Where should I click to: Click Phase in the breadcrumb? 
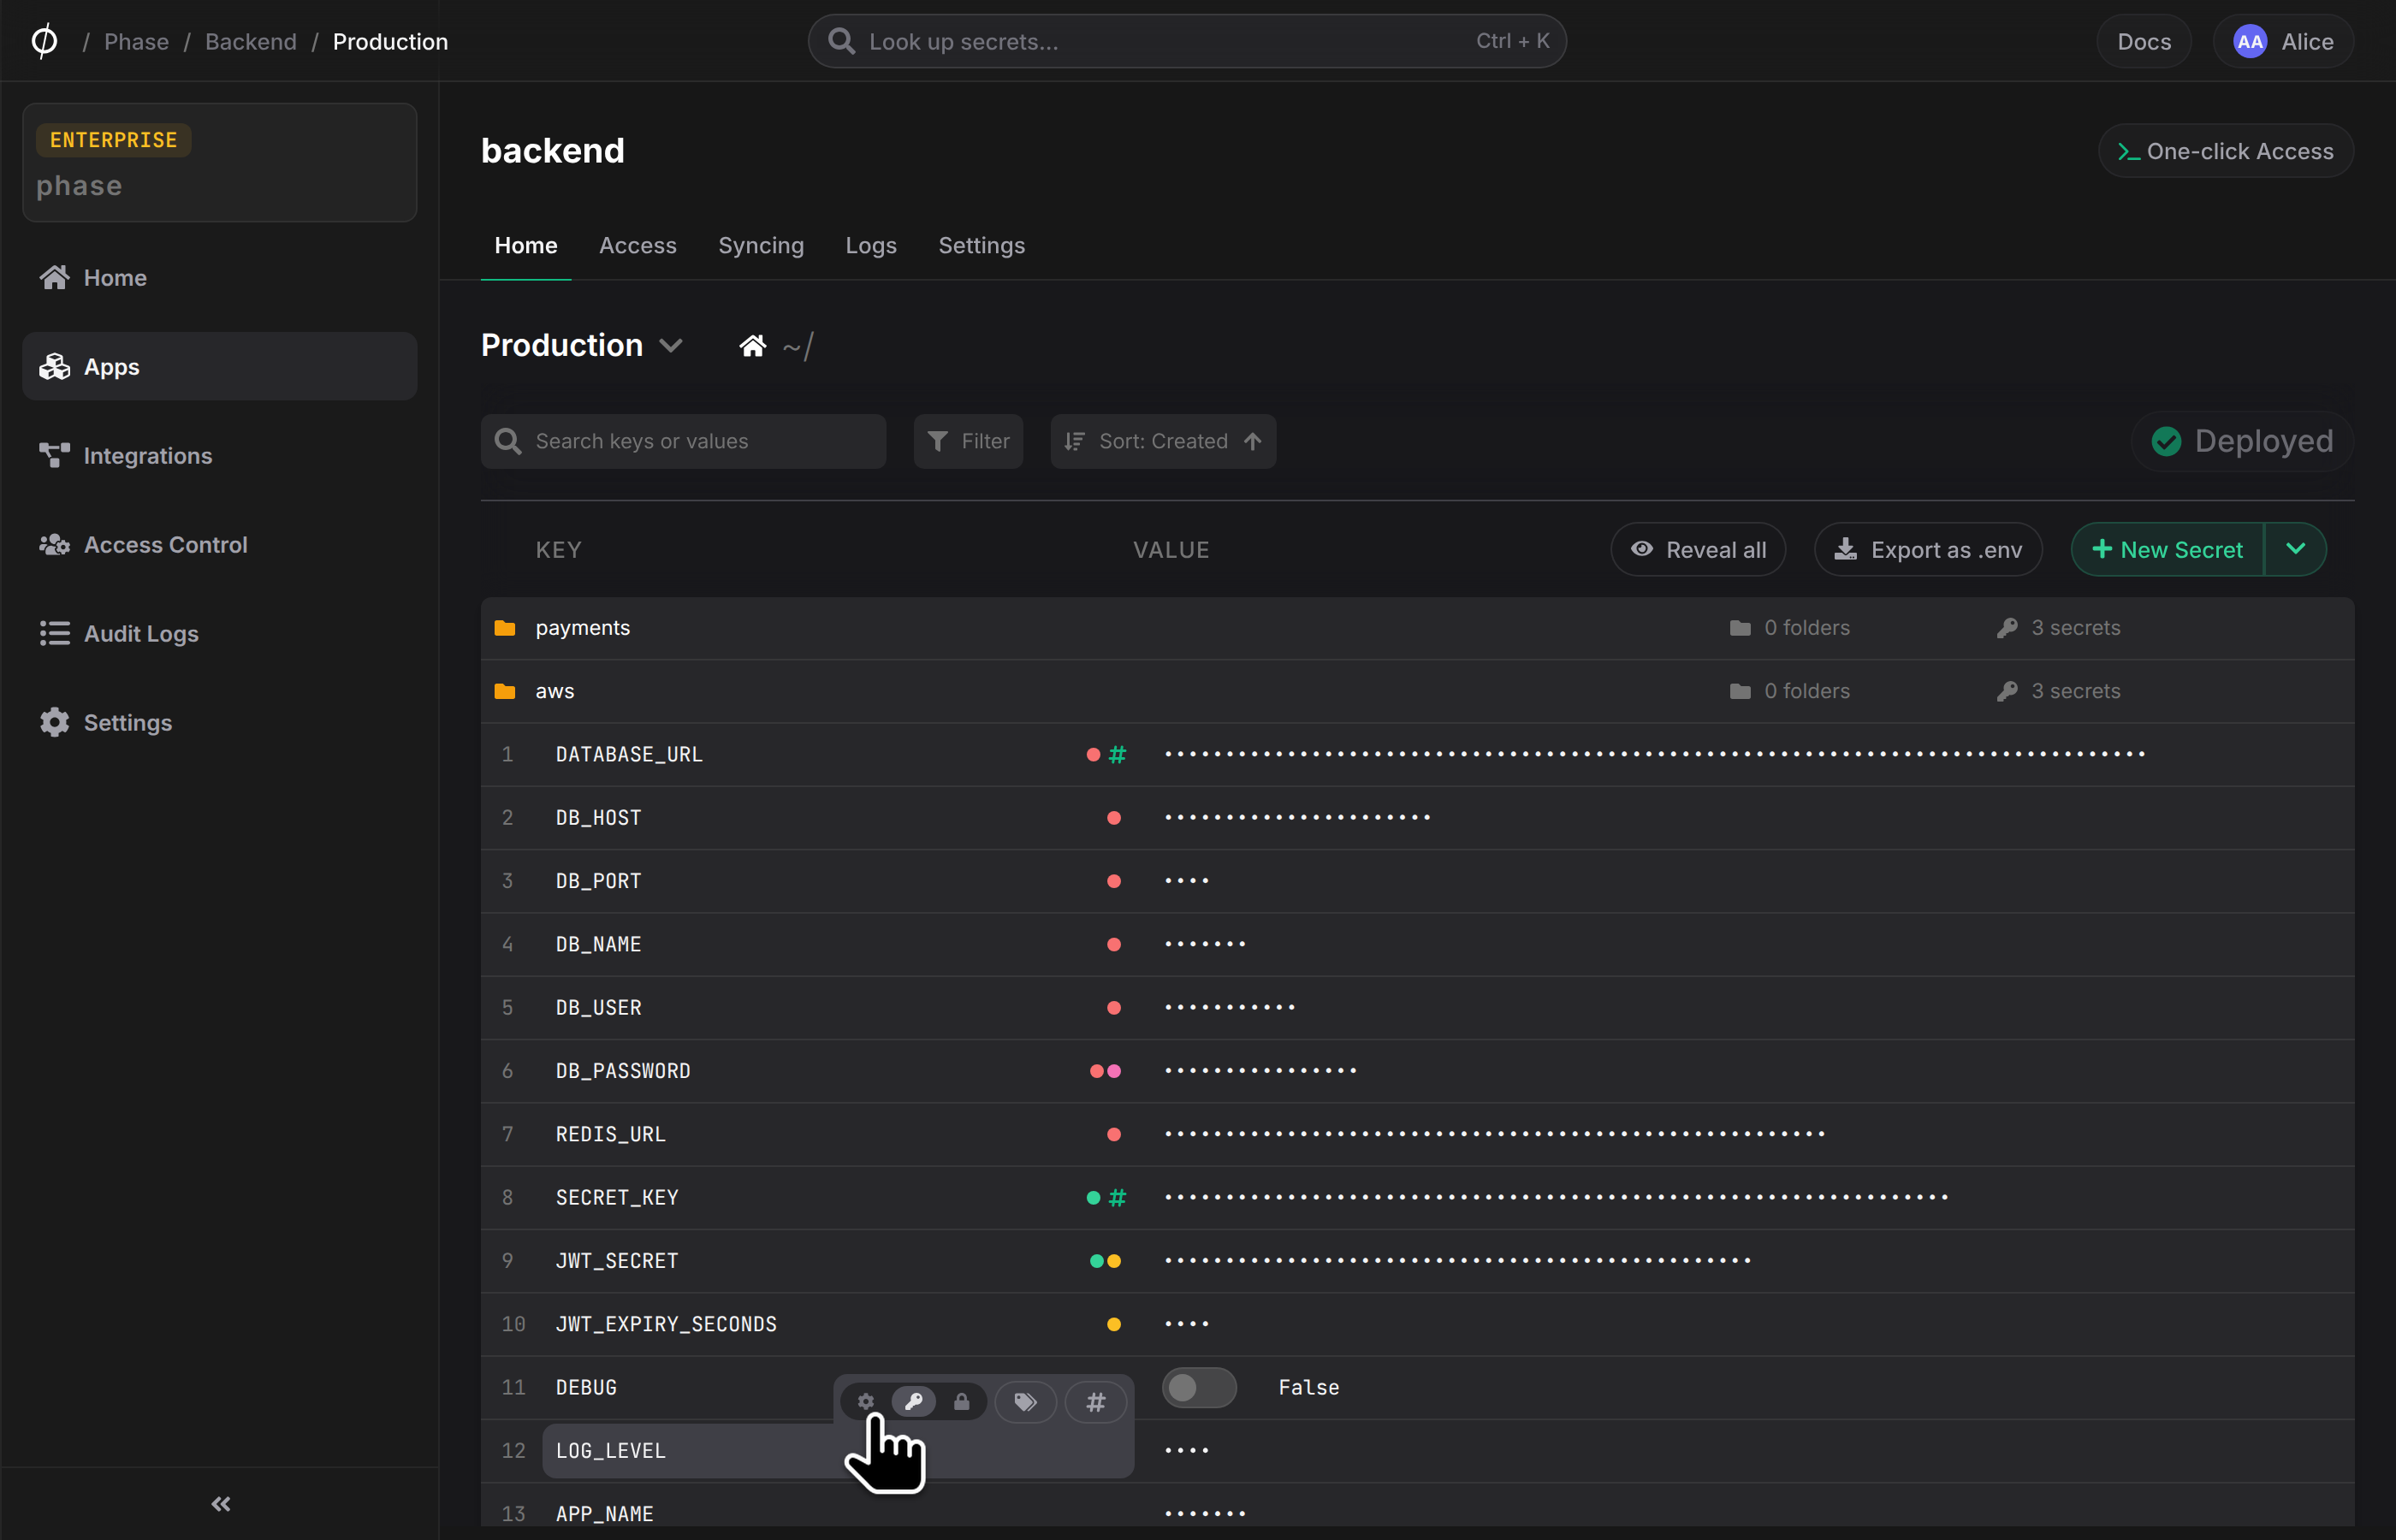(136, 41)
